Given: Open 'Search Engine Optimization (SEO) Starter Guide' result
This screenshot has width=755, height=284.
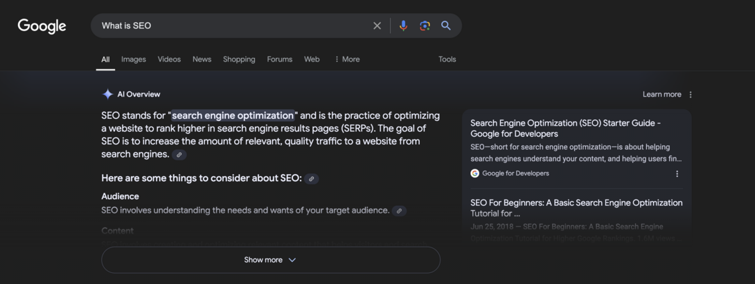Looking at the screenshot, I should pyautogui.click(x=567, y=129).
